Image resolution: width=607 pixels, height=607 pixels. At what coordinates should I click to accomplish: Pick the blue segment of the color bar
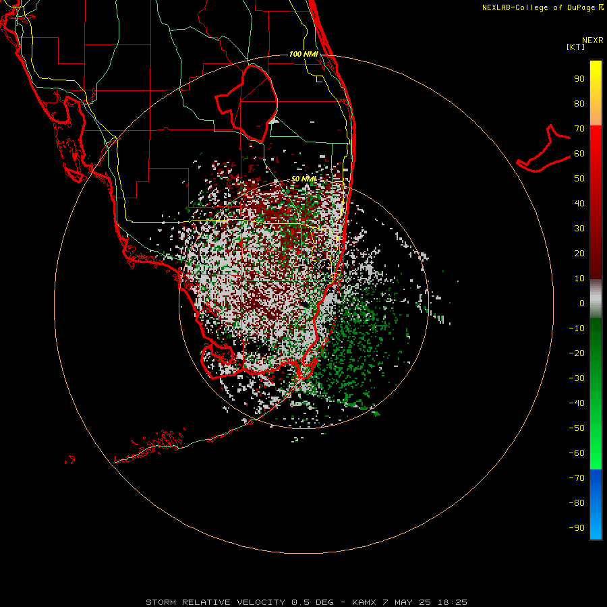596,504
